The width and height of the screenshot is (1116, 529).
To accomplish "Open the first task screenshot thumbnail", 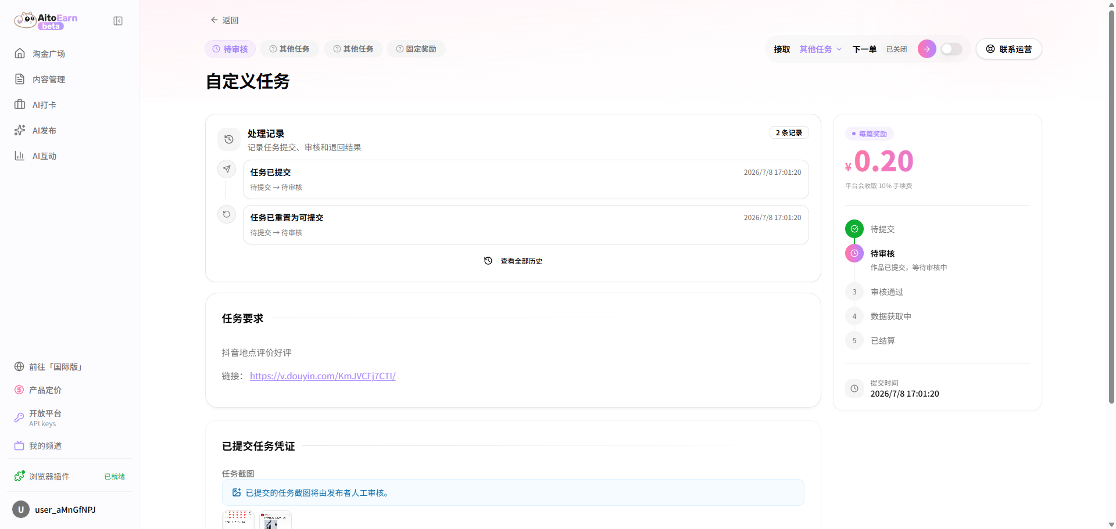I will click(238, 520).
